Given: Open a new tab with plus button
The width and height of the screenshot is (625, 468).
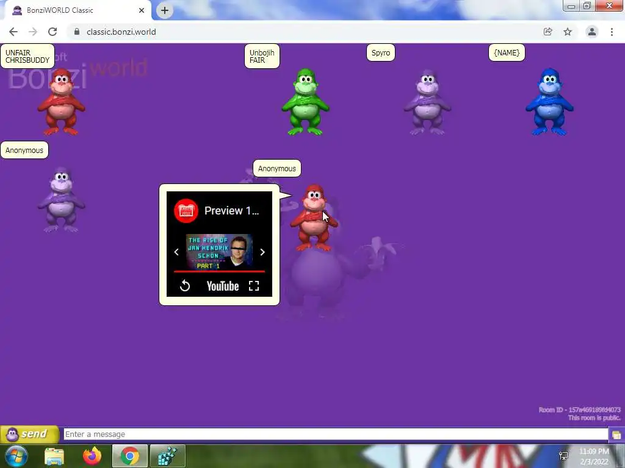Looking at the screenshot, I should pyautogui.click(x=165, y=10).
